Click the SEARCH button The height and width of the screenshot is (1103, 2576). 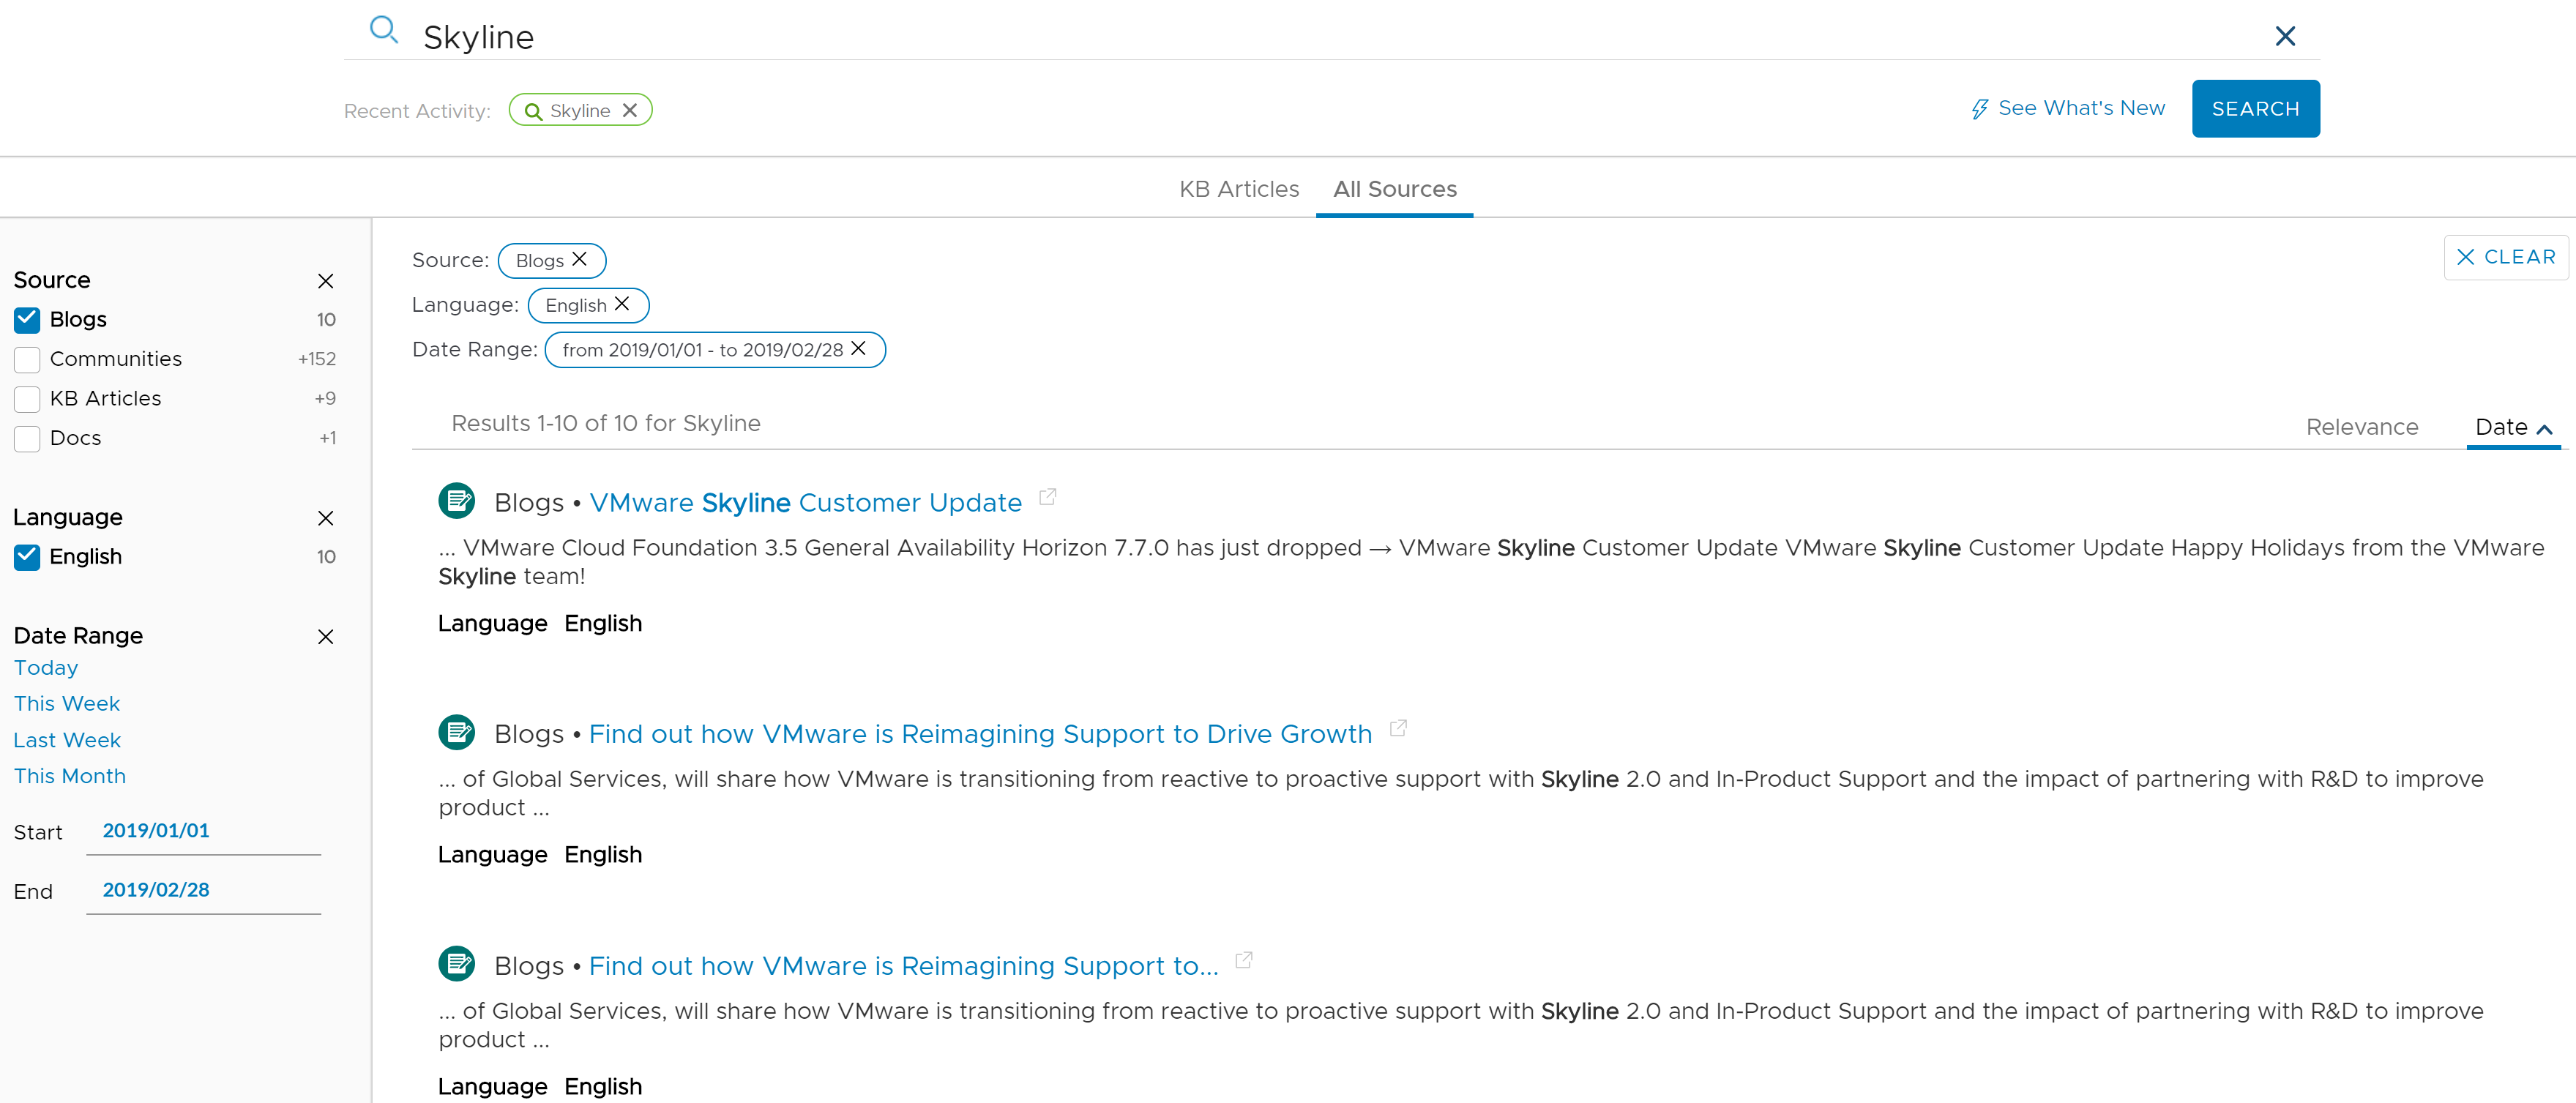(2256, 108)
